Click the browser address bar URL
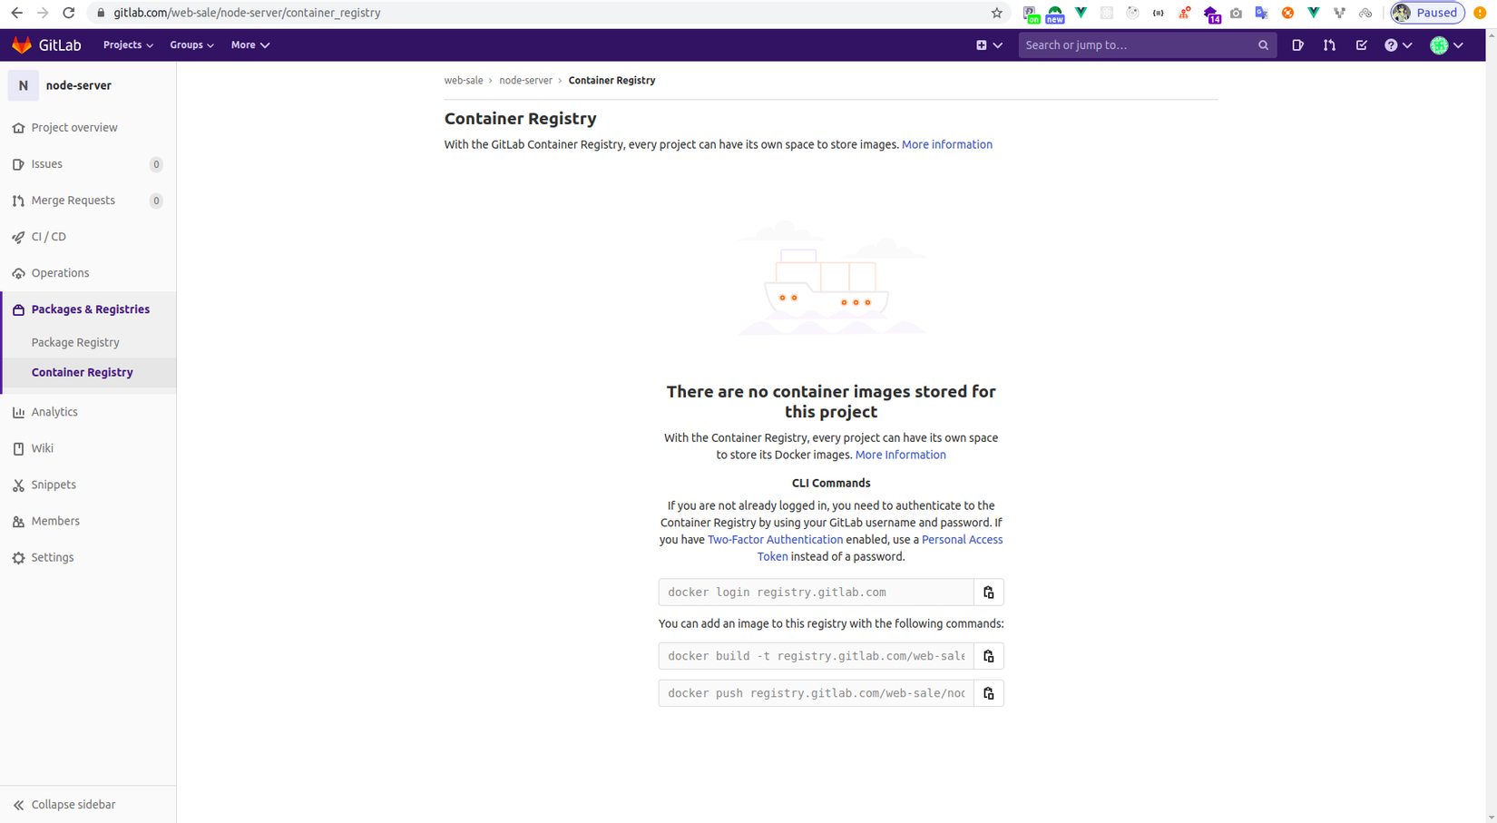Viewport: 1497px width, 823px height. [247, 13]
